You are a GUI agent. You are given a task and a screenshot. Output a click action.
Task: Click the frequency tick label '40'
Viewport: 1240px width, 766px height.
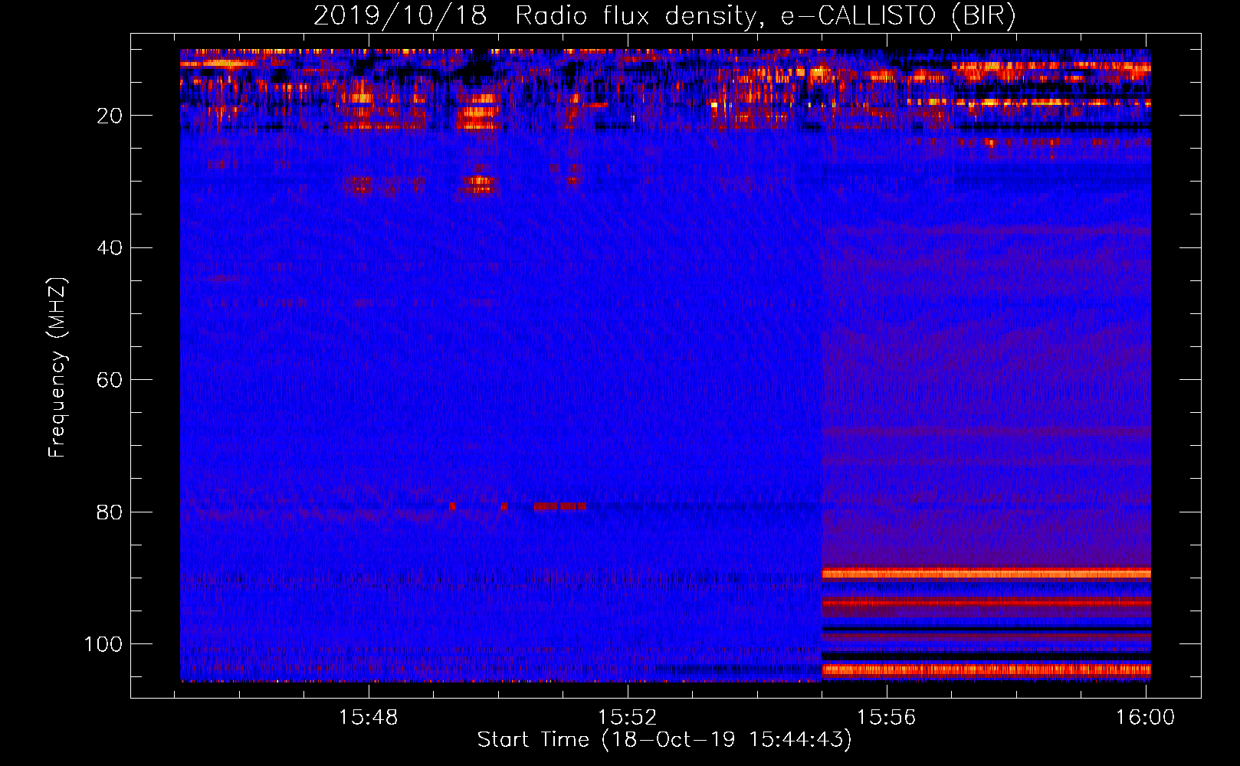coord(110,248)
